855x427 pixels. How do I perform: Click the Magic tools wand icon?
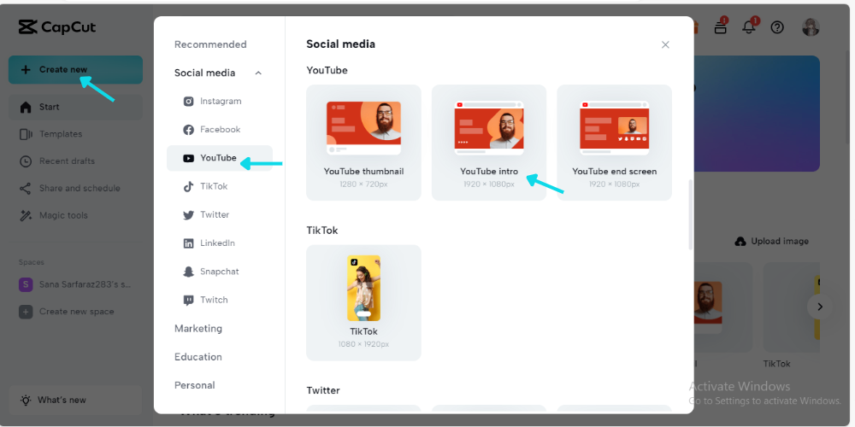click(26, 216)
